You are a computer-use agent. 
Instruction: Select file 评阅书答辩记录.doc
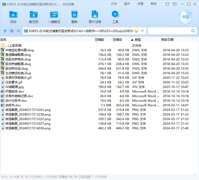coord(19,96)
